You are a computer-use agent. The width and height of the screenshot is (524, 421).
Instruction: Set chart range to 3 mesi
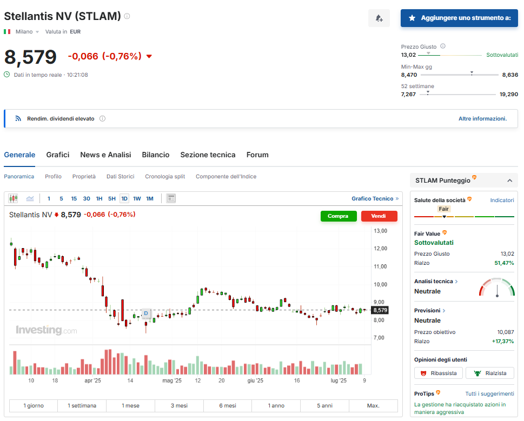[x=179, y=406]
